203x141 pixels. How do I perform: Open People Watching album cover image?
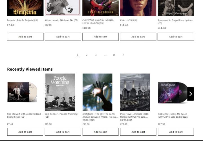click(x=60, y=92)
